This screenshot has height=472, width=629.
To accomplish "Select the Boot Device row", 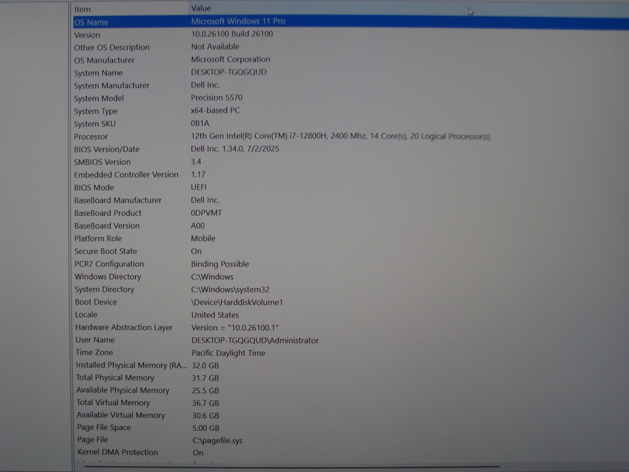I will tap(96, 302).
